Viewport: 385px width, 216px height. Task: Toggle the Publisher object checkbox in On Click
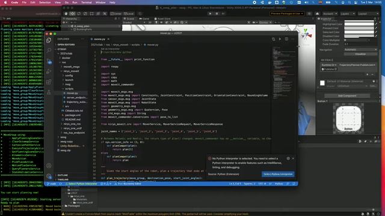click(322, 70)
